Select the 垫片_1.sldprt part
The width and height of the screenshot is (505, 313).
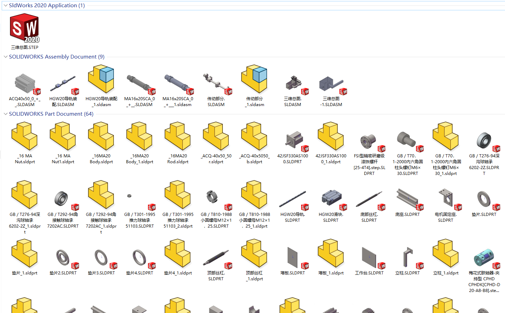(x=24, y=257)
